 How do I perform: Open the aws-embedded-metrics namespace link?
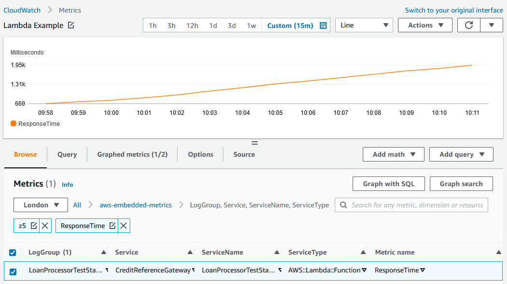[136, 205]
